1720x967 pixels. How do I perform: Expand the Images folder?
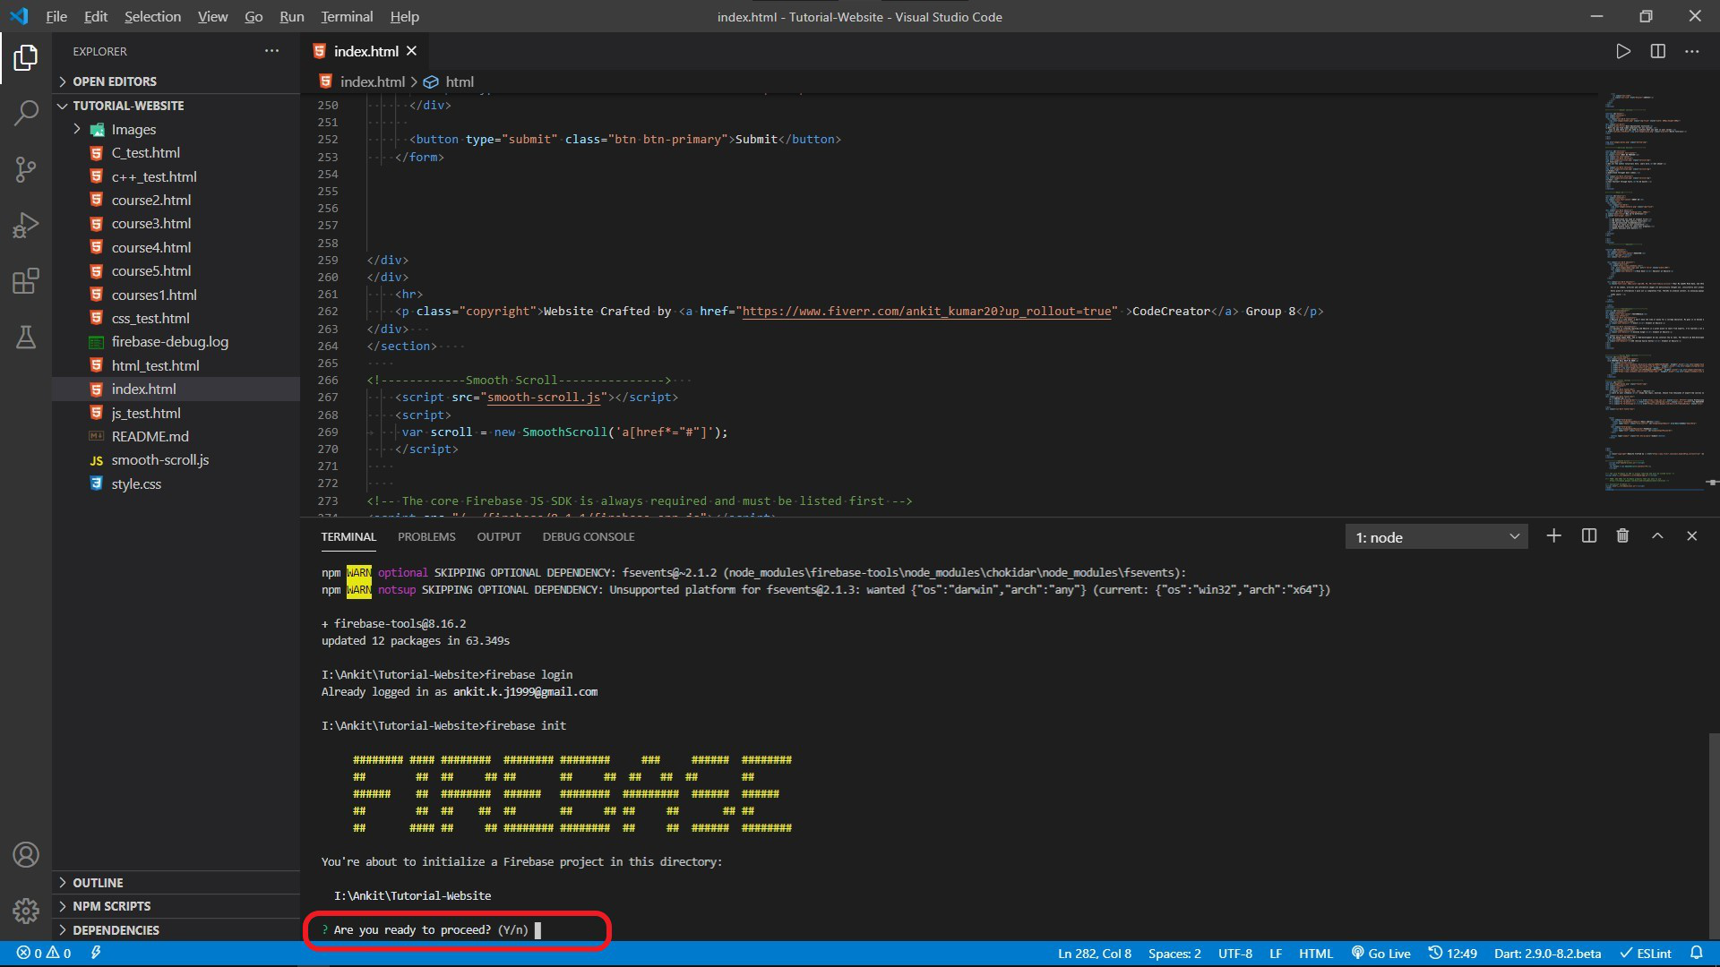(133, 129)
